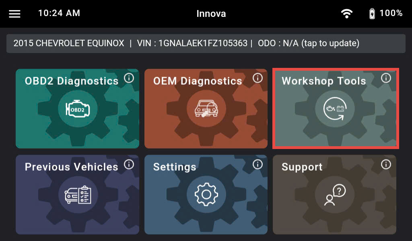Viewport: 412px width, 241px height.
Task: Show info for Workshop Tools
Action: coord(386,78)
